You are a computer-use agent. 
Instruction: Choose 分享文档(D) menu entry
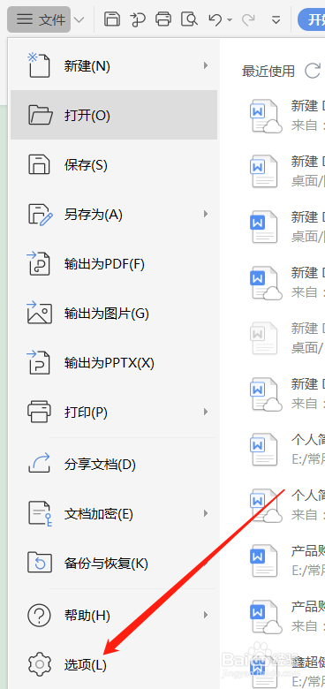click(114, 464)
